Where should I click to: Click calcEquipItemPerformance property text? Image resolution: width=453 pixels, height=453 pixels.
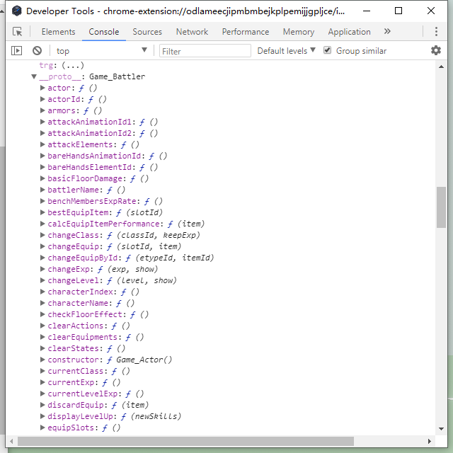point(104,224)
